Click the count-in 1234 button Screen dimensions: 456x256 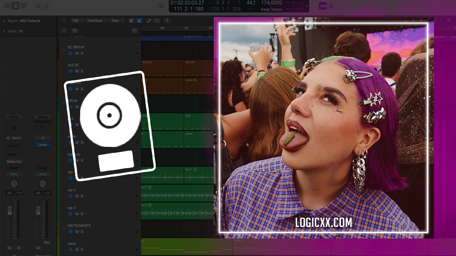pyautogui.click(x=322, y=6)
